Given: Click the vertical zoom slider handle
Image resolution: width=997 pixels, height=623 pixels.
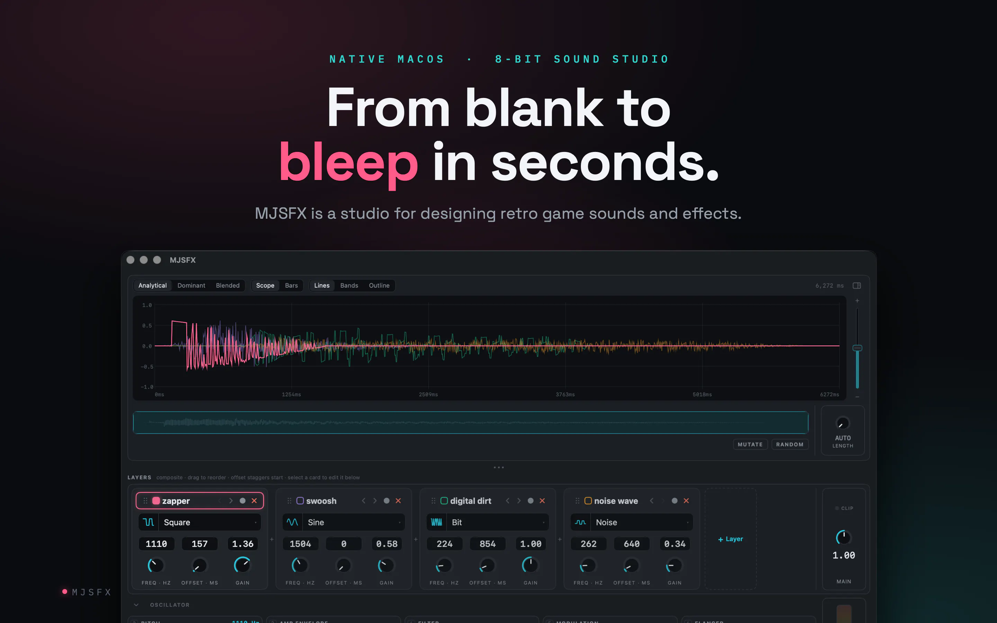Looking at the screenshot, I should pyautogui.click(x=857, y=348).
